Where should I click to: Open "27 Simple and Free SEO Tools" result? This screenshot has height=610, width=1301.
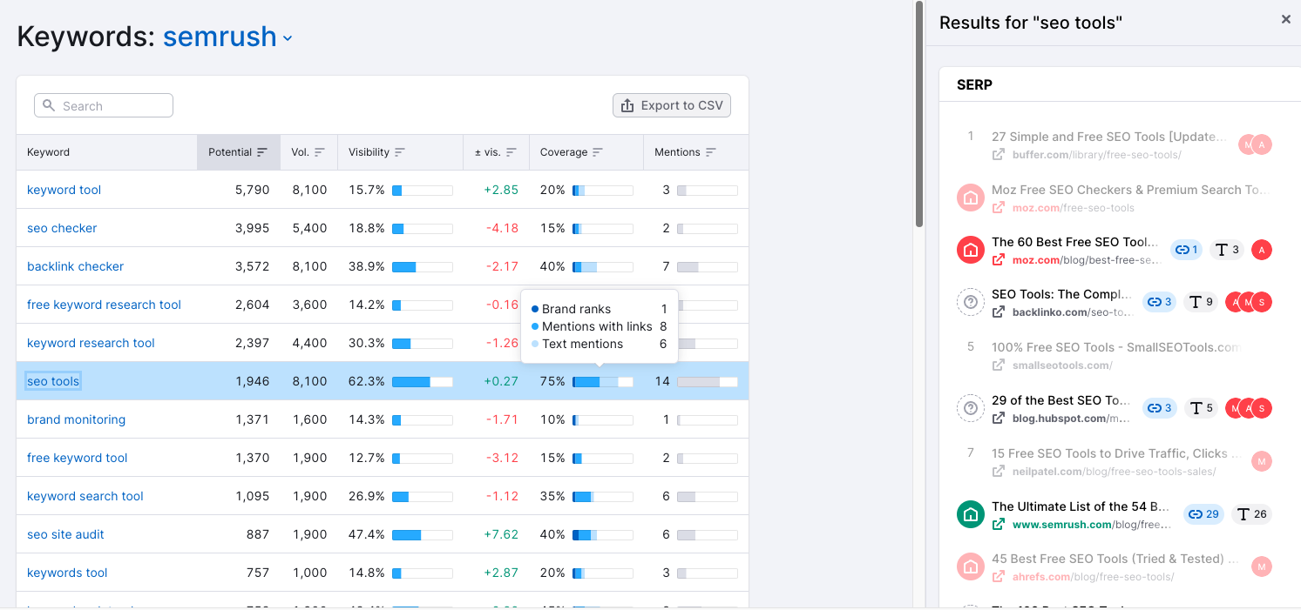tap(1109, 137)
